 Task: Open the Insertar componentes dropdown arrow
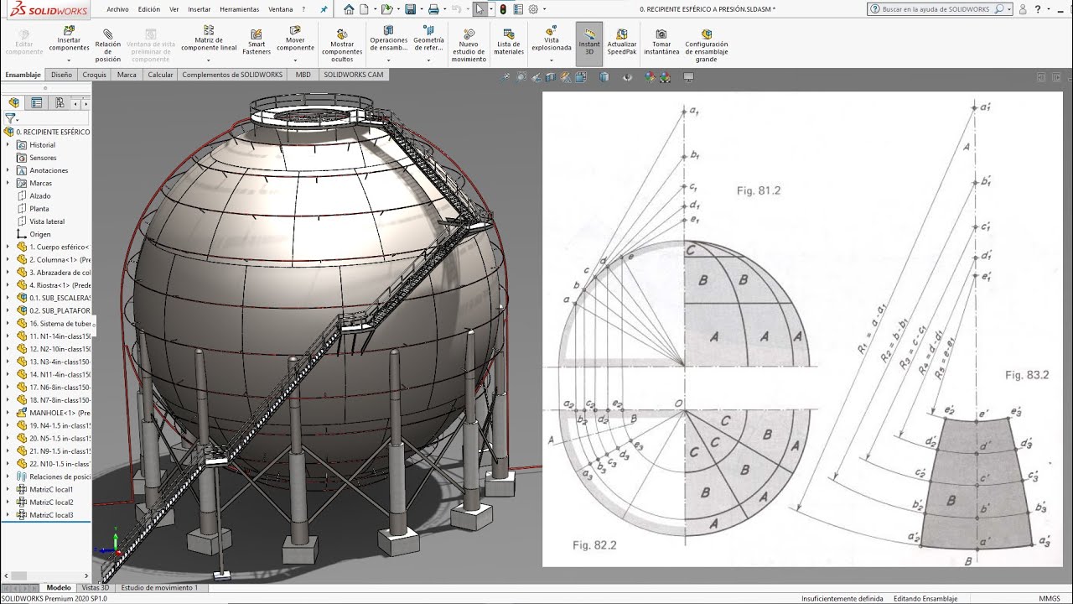pos(69,60)
